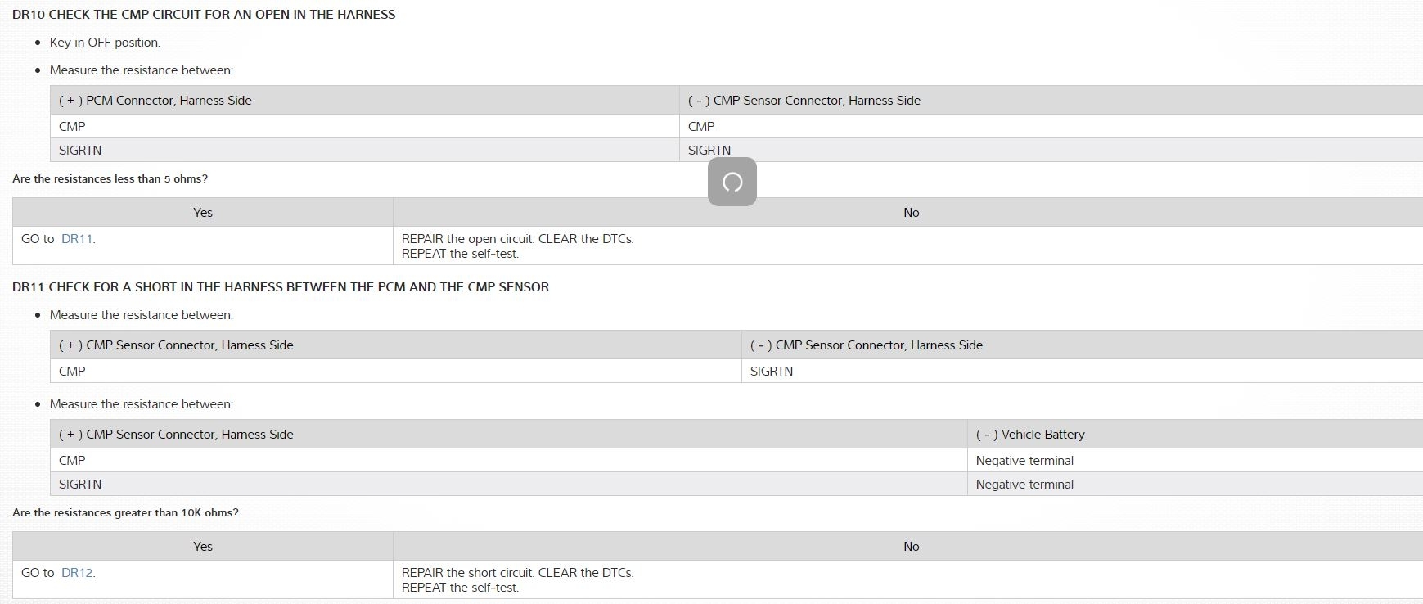Click the 'less than 5 ohms' question
The image size is (1423, 604).
110,179
